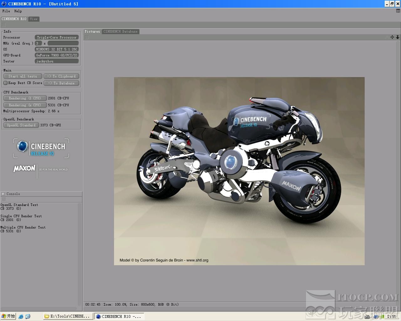
Task: Click the second quick launch icon
Action: coord(28,317)
